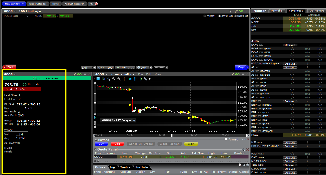Open order entry help question mark
This screenshot has width=326, height=175.
230,11
